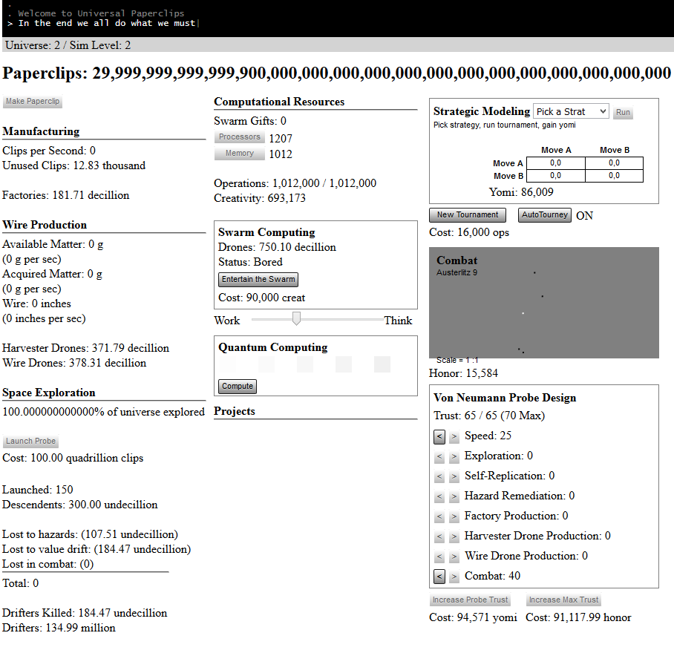
Task: Click the Increase Probe Trust button
Action: click(470, 600)
